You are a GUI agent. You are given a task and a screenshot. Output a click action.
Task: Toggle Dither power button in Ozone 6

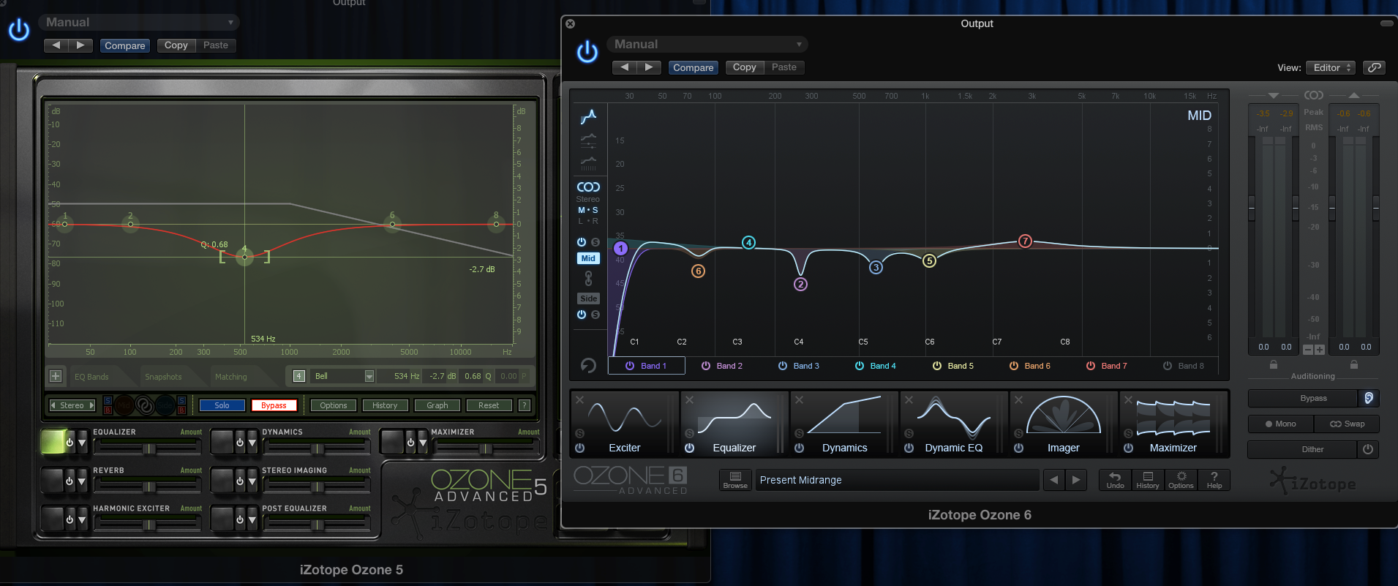pyautogui.click(x=1368, y=449)
